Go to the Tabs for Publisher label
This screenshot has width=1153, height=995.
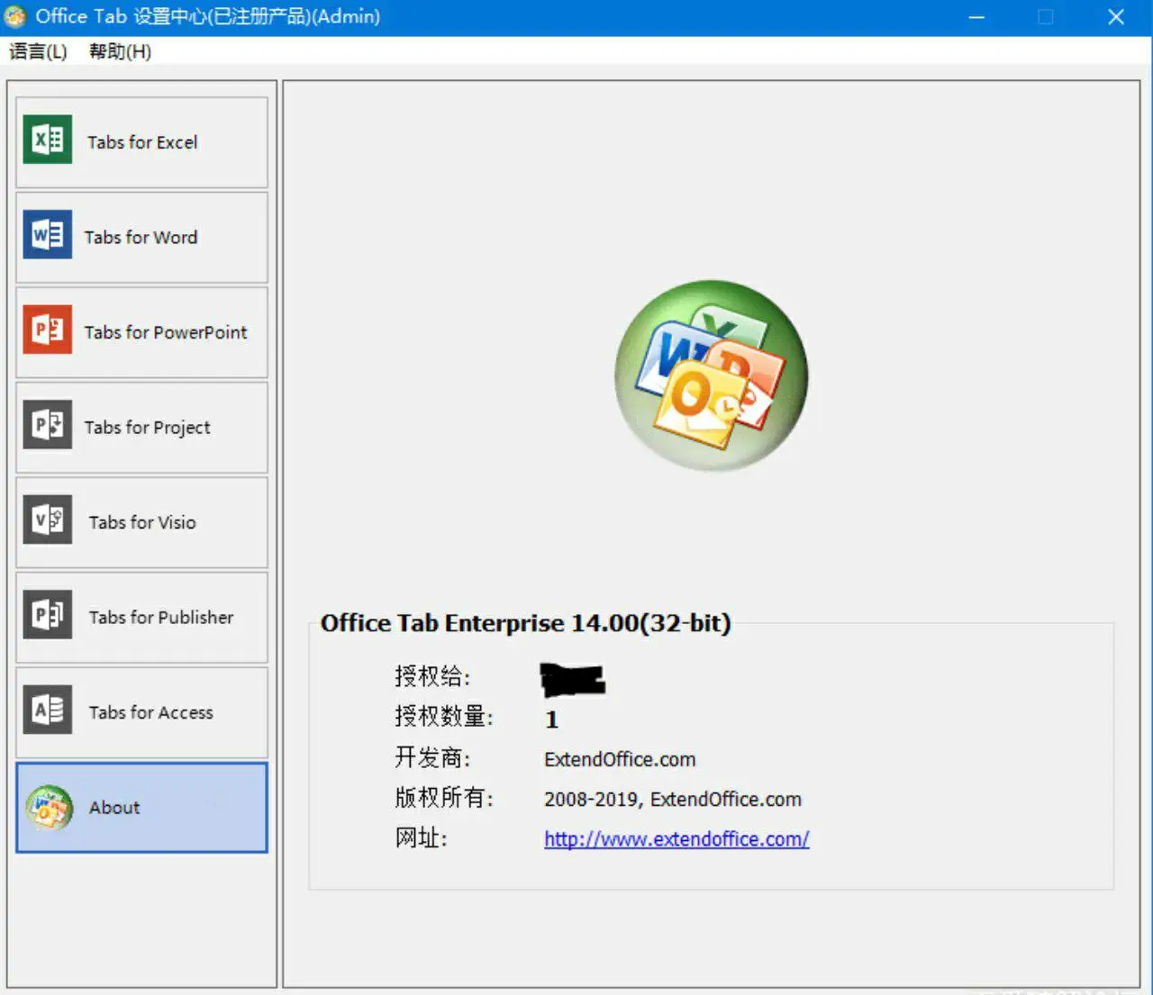[x=161, y=618]
